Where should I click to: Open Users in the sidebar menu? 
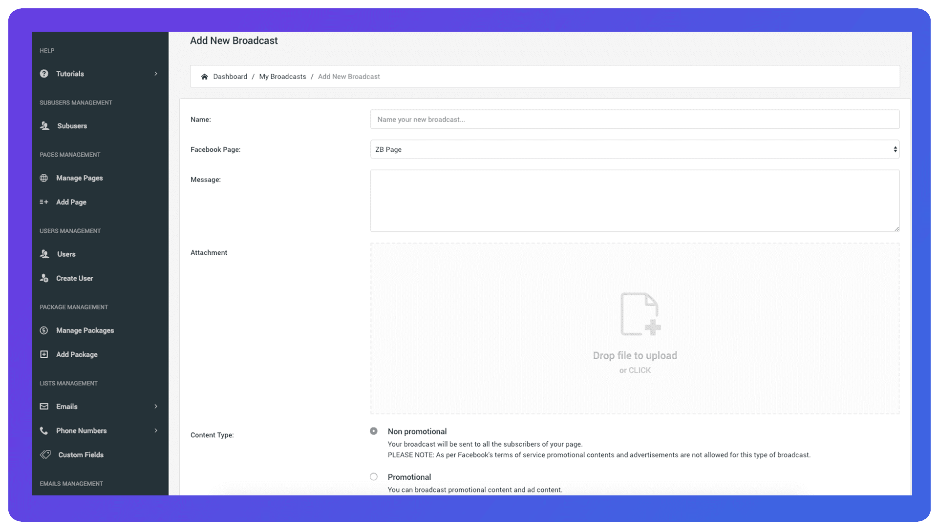[66, 254]
